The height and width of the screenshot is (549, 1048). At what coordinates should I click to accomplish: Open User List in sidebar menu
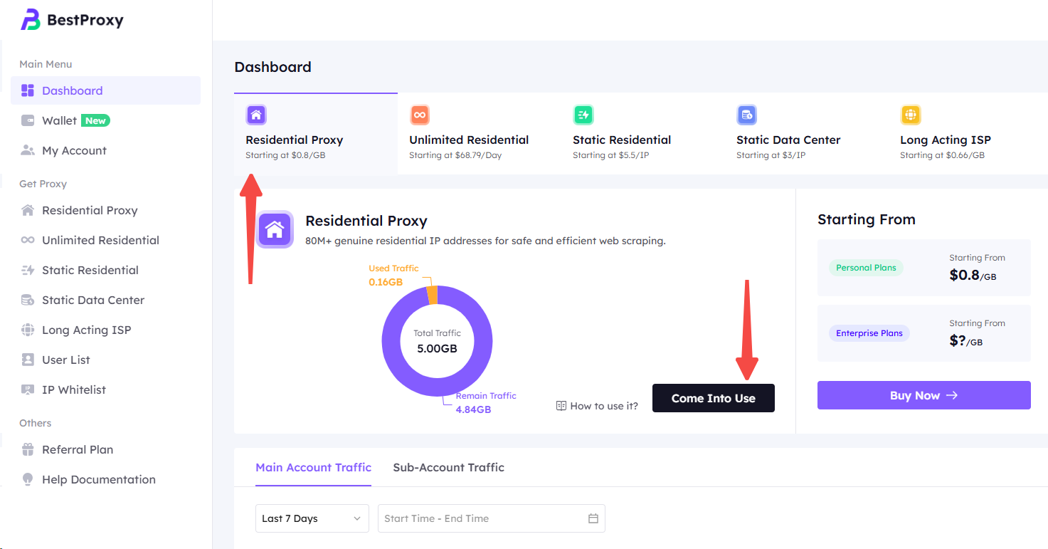coord(66,360)
